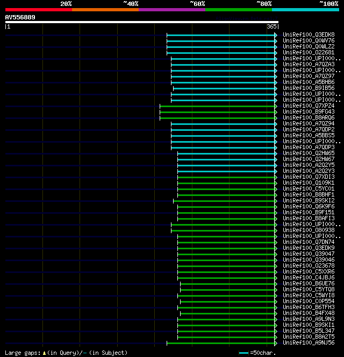Image resolution: width=344 pixels, height=357 pixels.
Task: Click the green alignment bar for Q7XPZ4
Action: 217,106
